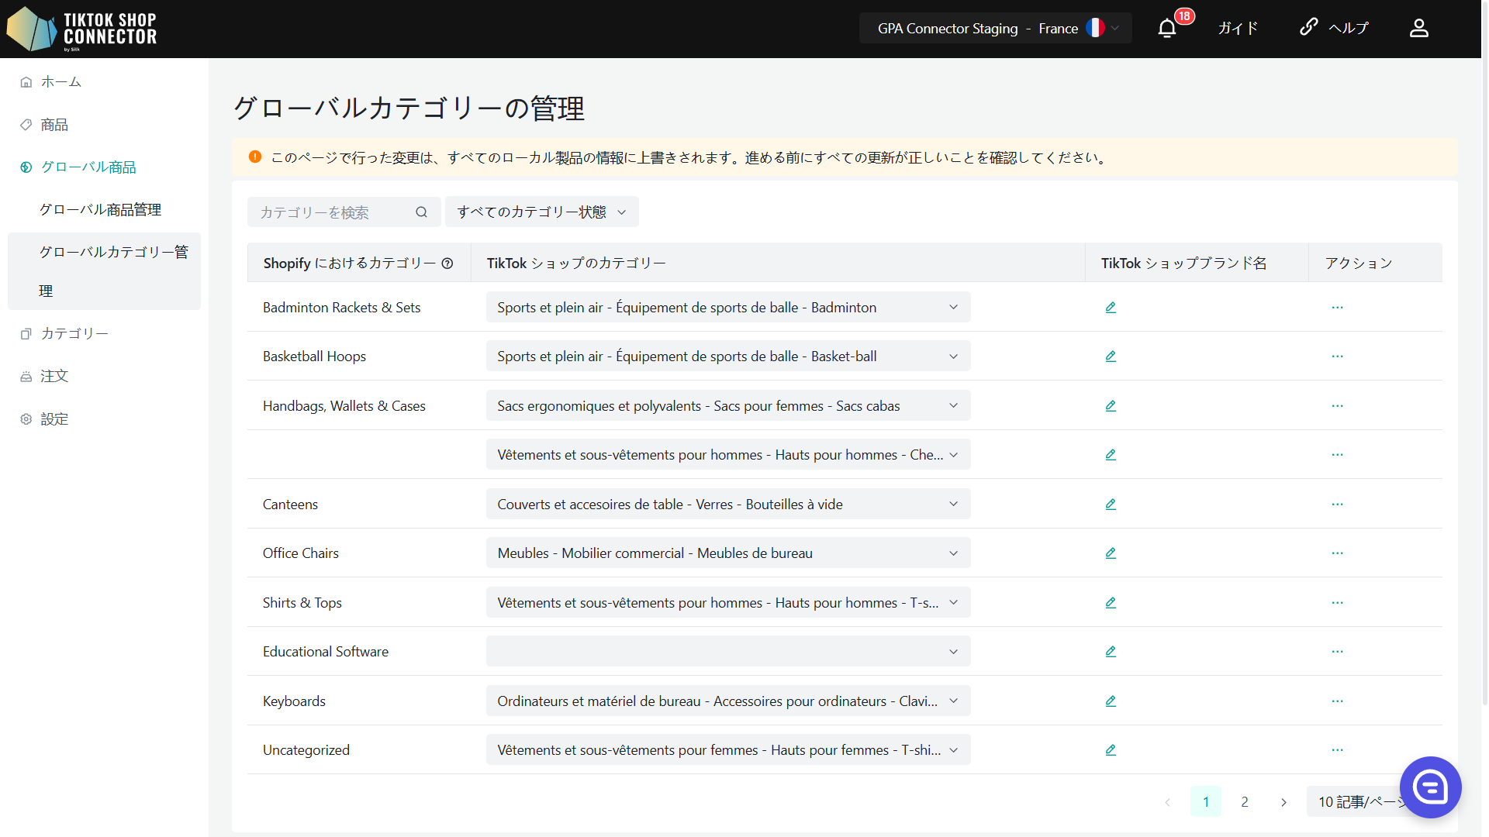Open the ヘルプ link

tap(1335, 29)
